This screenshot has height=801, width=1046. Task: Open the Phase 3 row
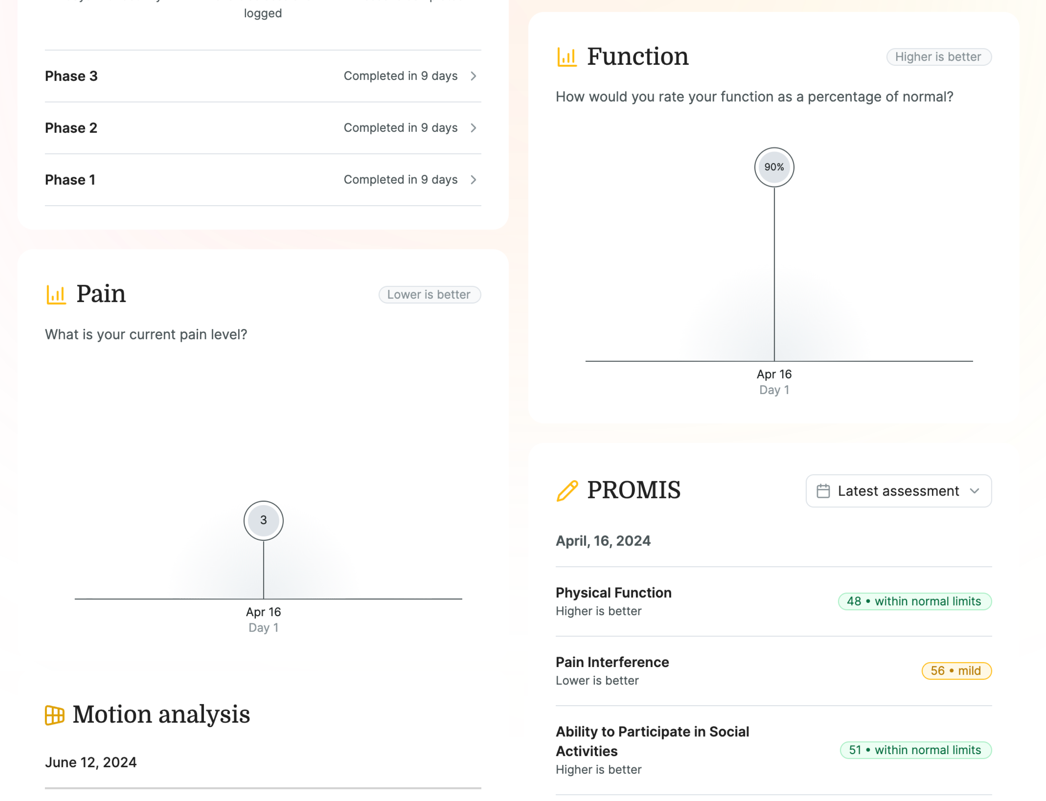[x=262, y=76]
